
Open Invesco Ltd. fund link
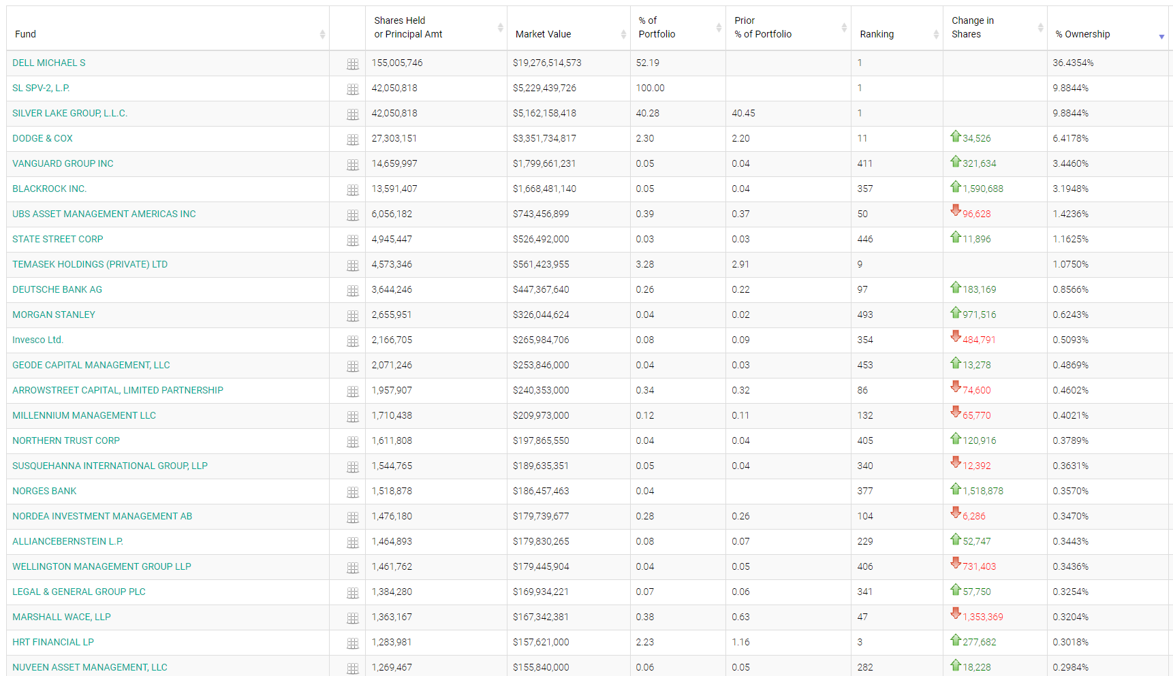[37, 340]
